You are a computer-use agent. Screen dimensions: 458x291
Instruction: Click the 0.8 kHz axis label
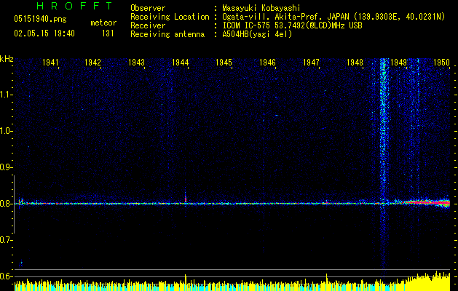[x=5, y=204]
